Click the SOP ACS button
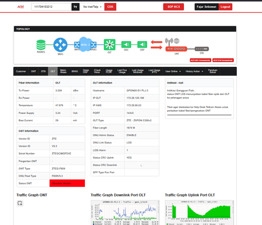The height and width of the screenshot is (225, 262). (173, 7)
